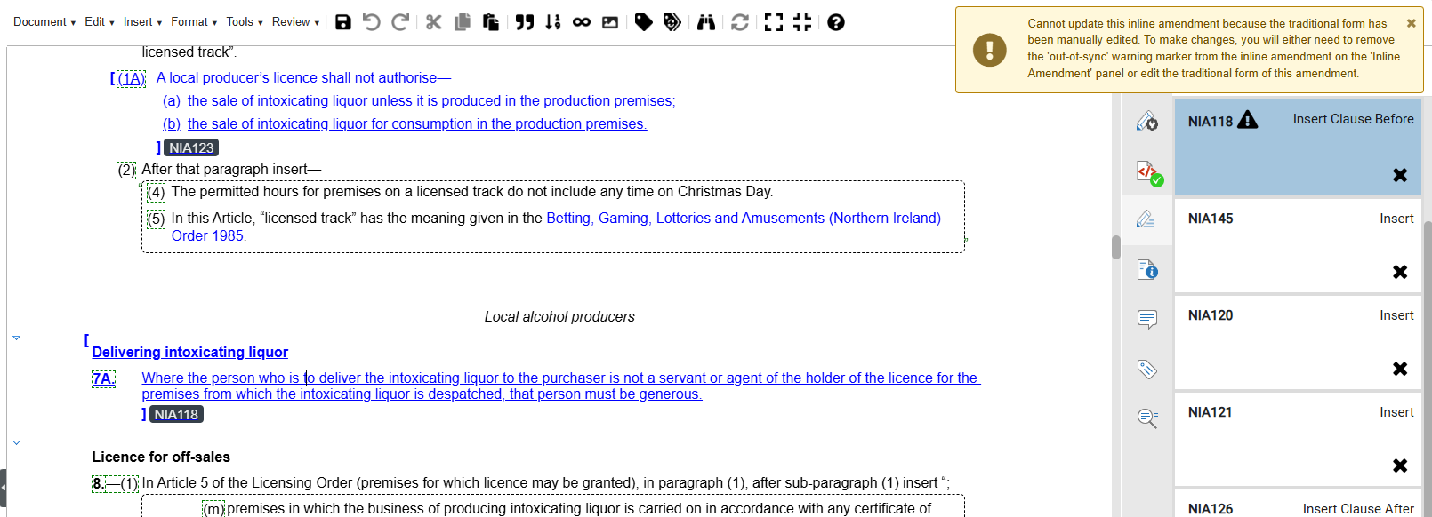Viewport: 1432px width, 517px height.
Task: Select the NIA121 amendment card
Action: coord(1297,439)
